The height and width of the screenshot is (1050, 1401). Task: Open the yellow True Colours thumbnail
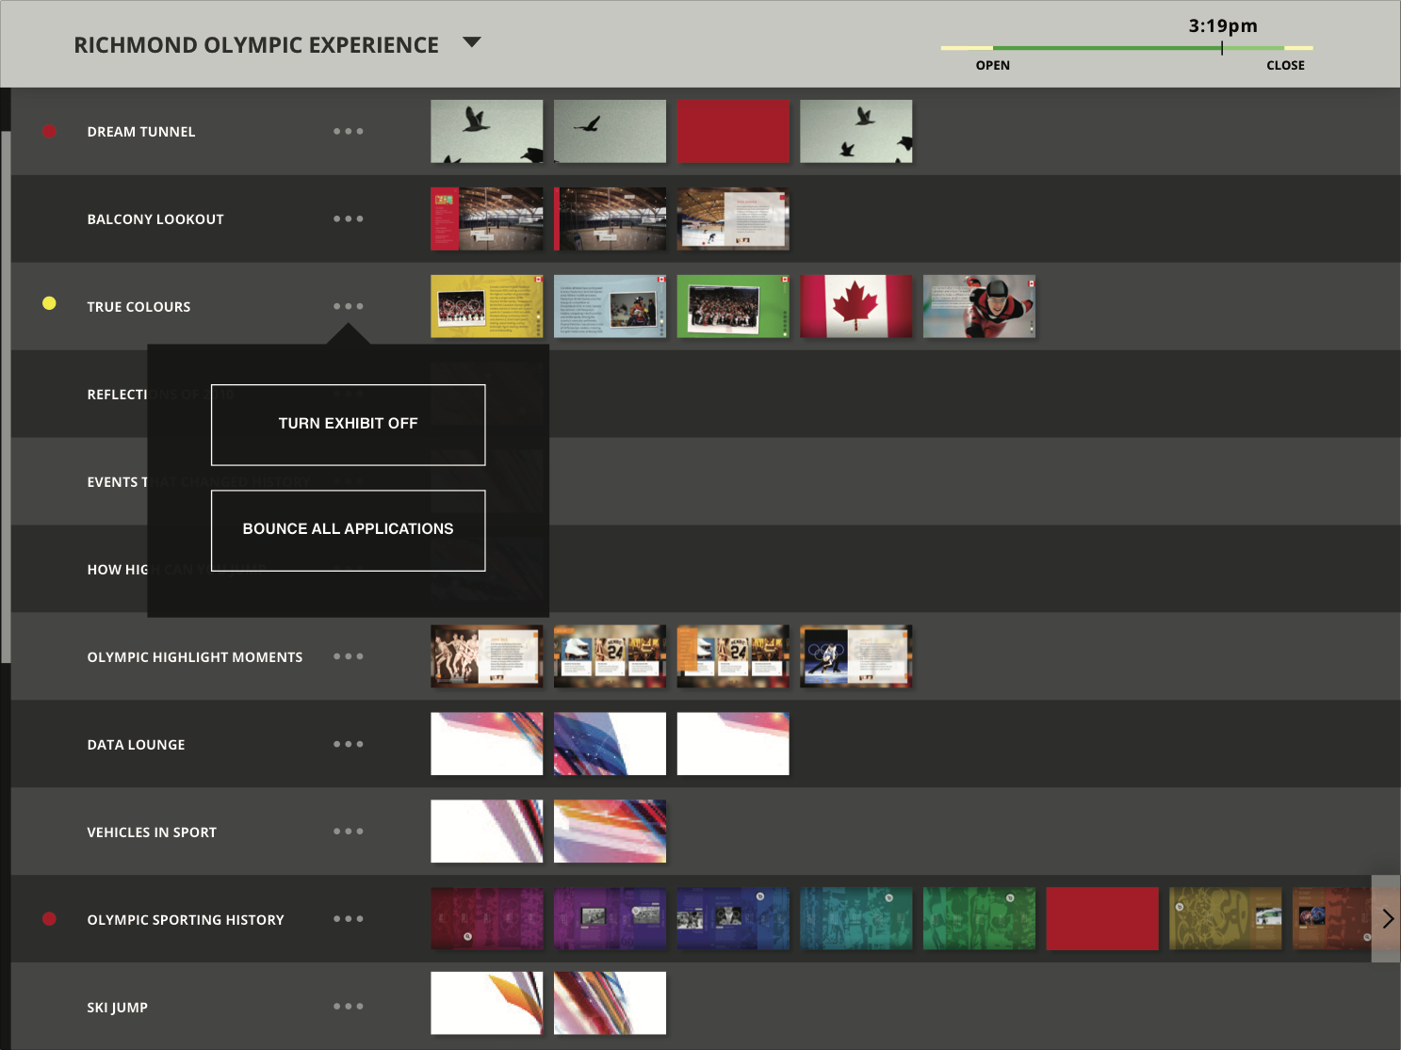[487, 307]
